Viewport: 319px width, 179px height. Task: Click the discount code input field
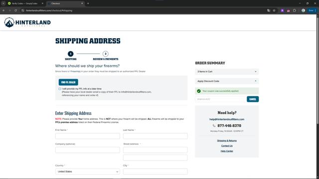[220, 99]
